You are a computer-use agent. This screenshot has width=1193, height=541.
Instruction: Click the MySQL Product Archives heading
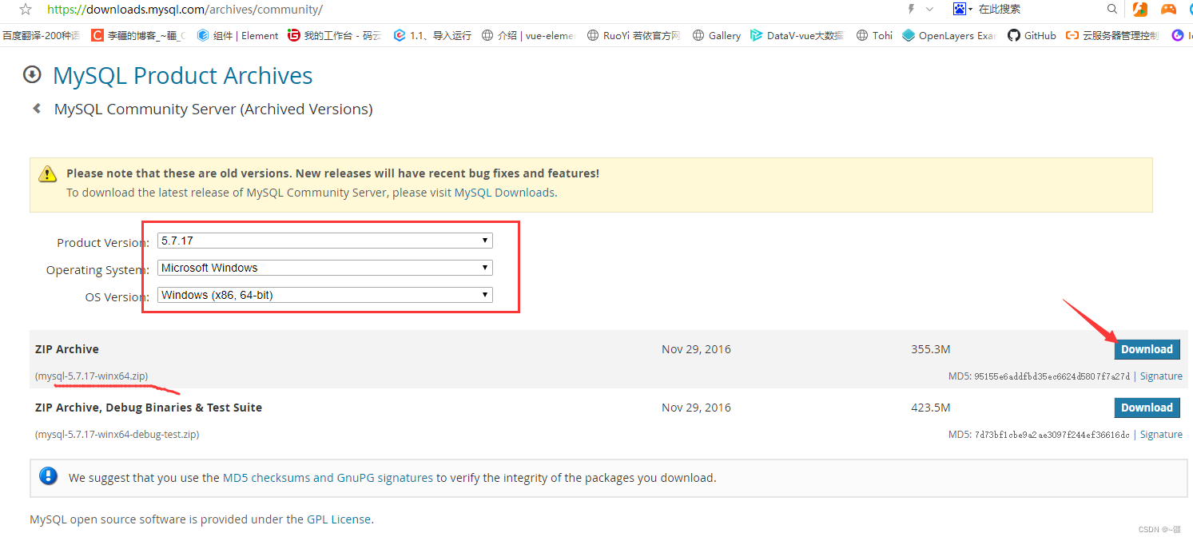pyautogui.click(x=183, y=75)
